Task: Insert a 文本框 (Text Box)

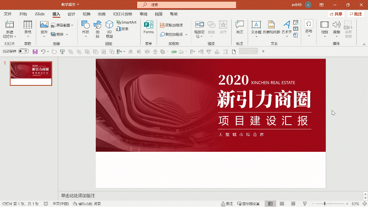Action: 256,29
